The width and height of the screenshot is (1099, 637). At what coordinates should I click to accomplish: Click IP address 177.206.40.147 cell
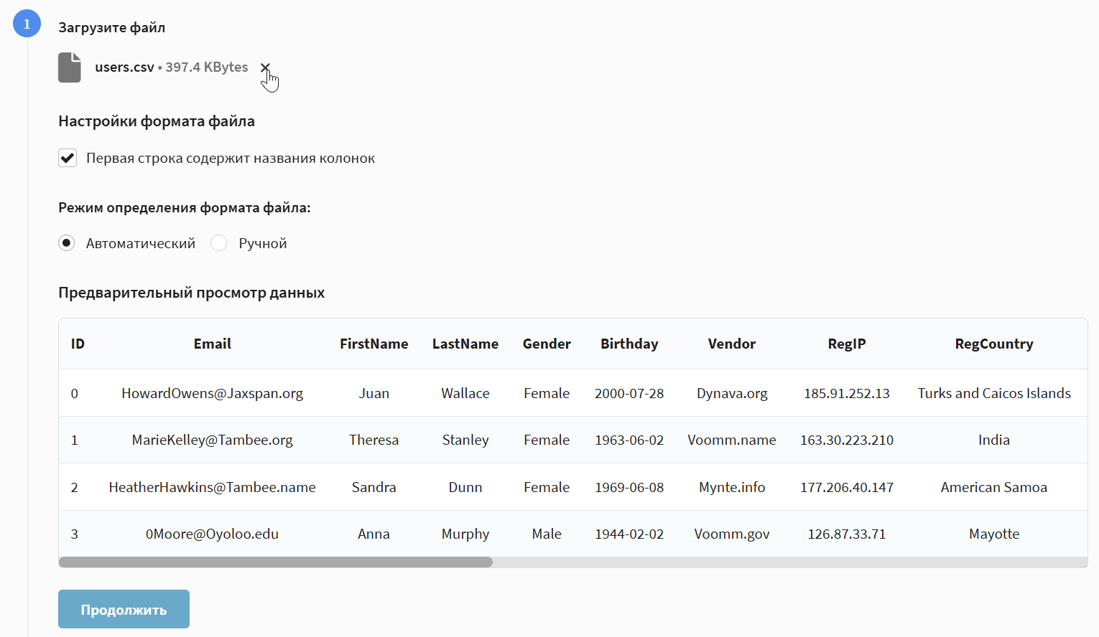[x=847, y=487]
